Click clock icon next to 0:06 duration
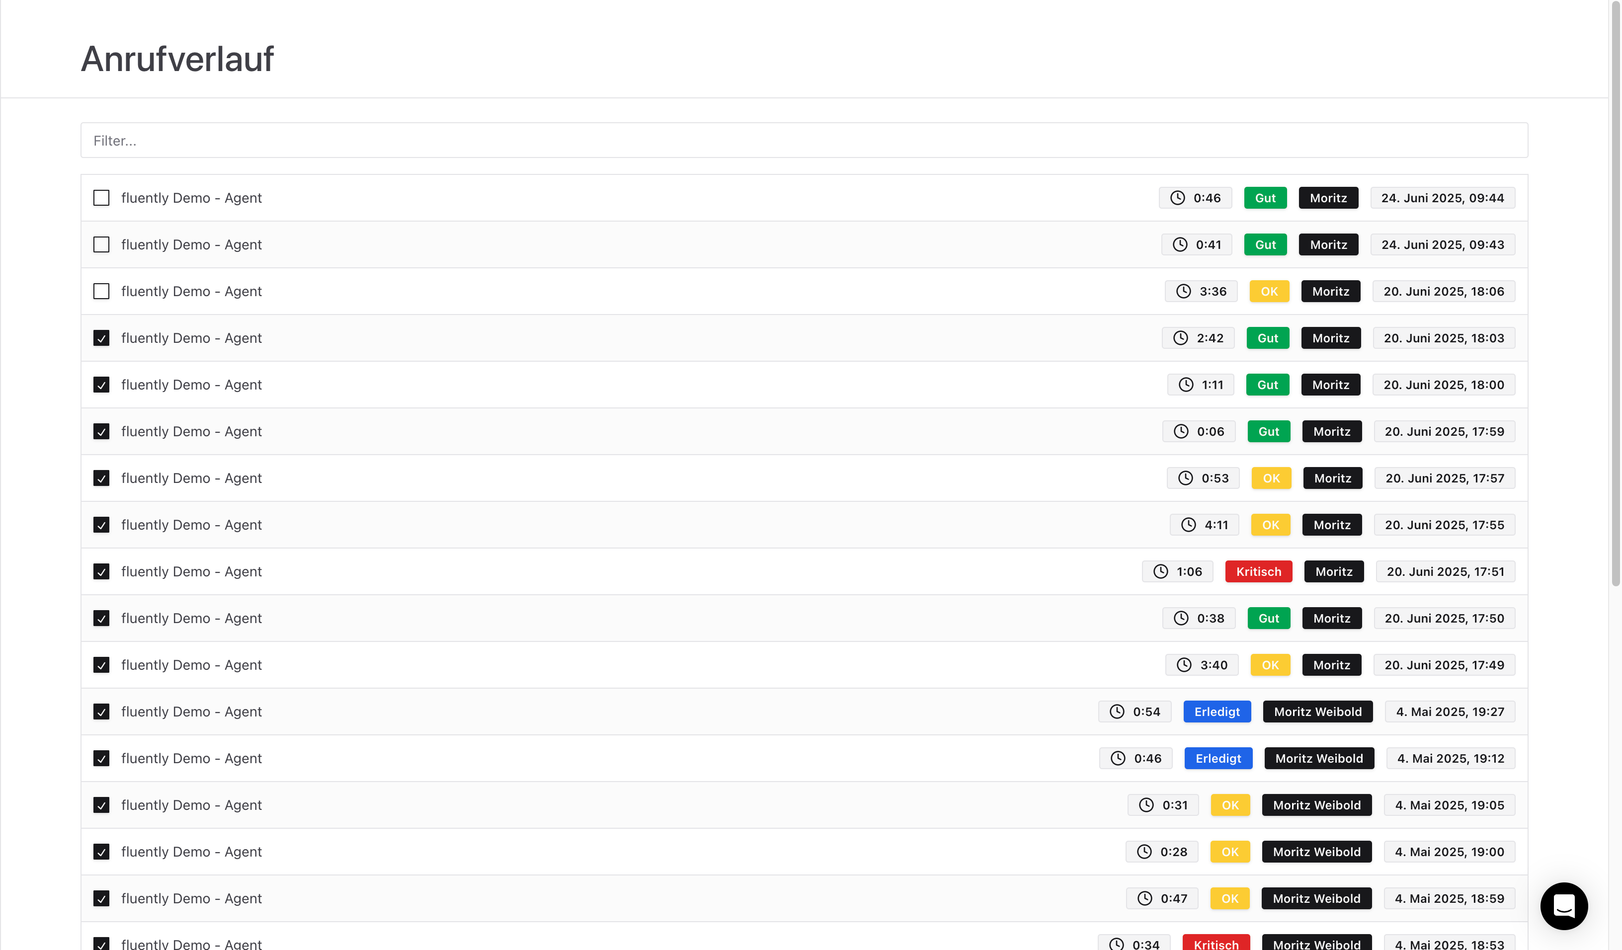 click(x=1180, y=431)
